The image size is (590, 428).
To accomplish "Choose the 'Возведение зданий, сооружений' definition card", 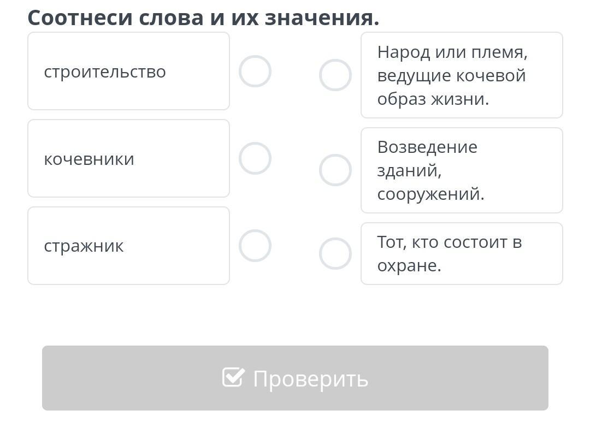I will (x=462, y=170).
